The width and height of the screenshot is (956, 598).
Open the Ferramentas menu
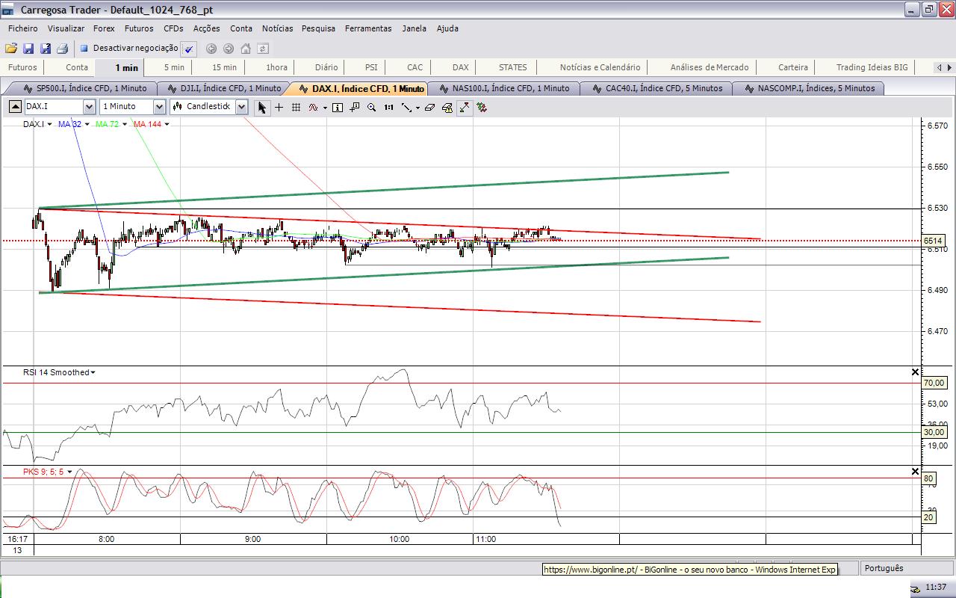pos(367,28)
